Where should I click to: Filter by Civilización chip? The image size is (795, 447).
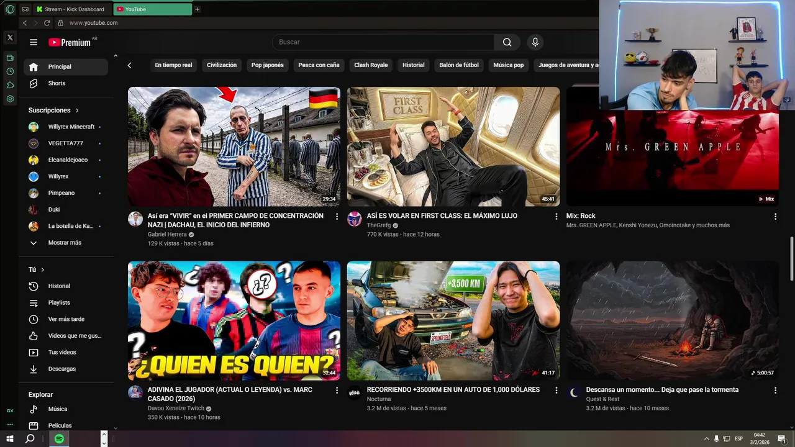pos(222,65)
